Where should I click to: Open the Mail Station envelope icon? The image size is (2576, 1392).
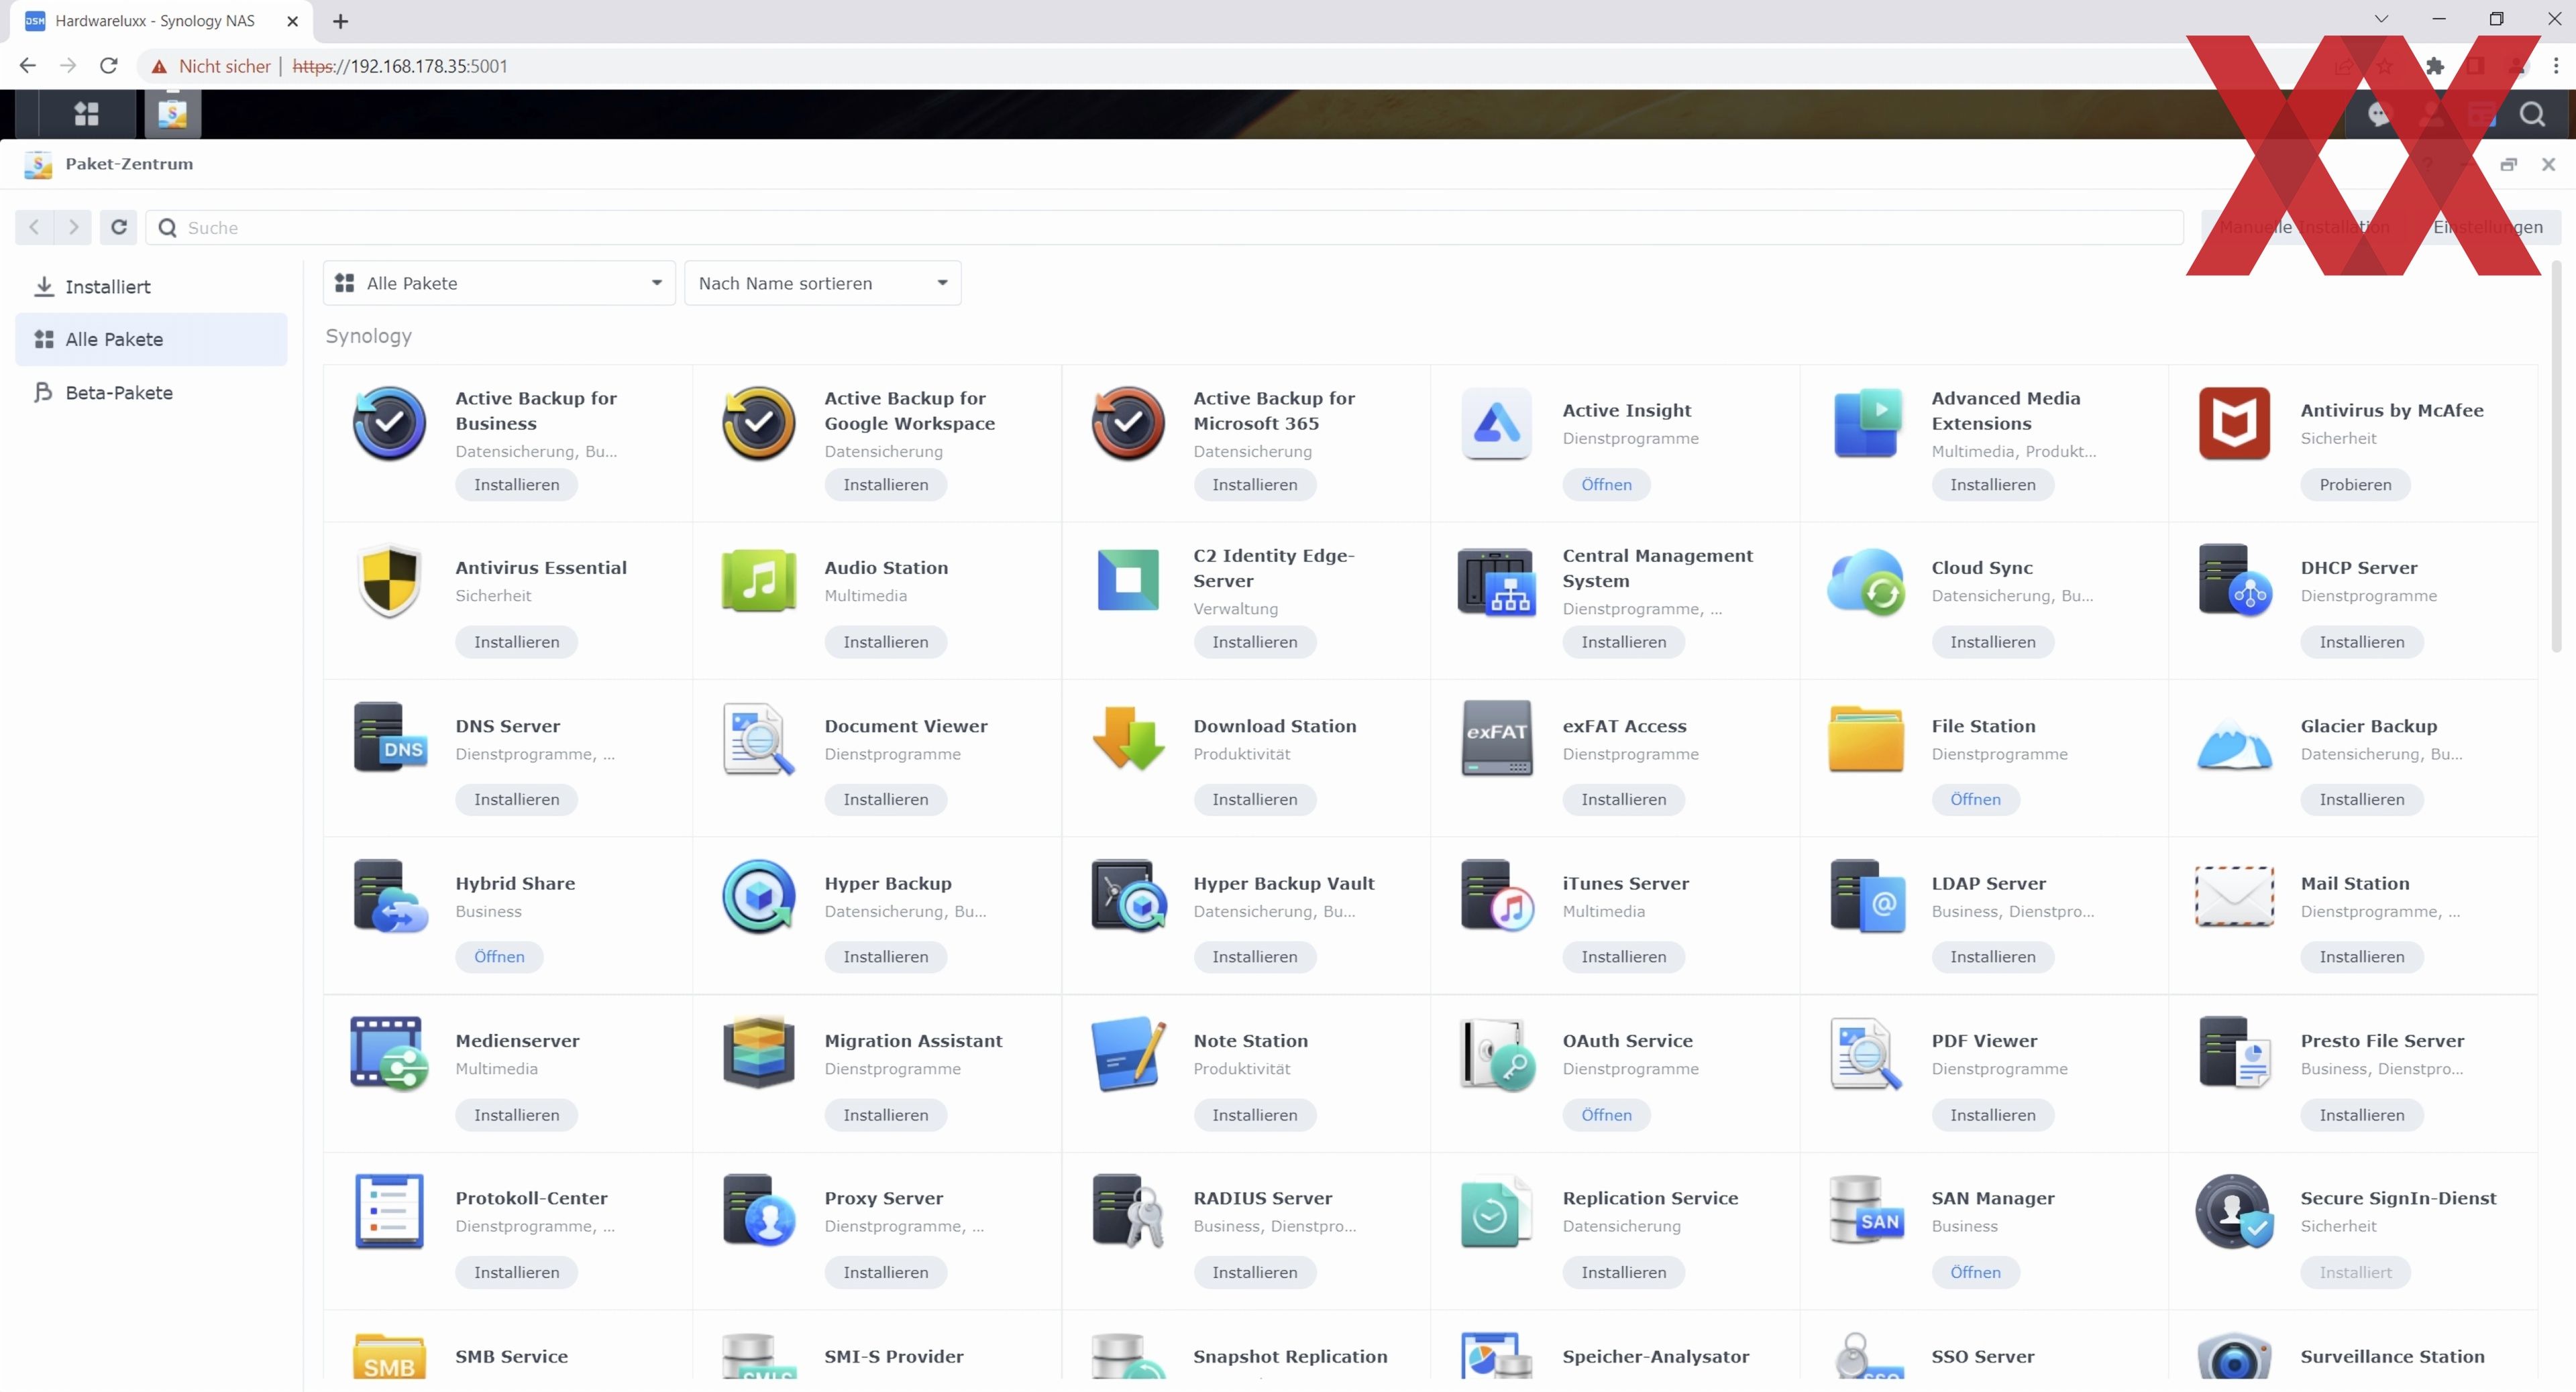click(x=2234, y=896)
